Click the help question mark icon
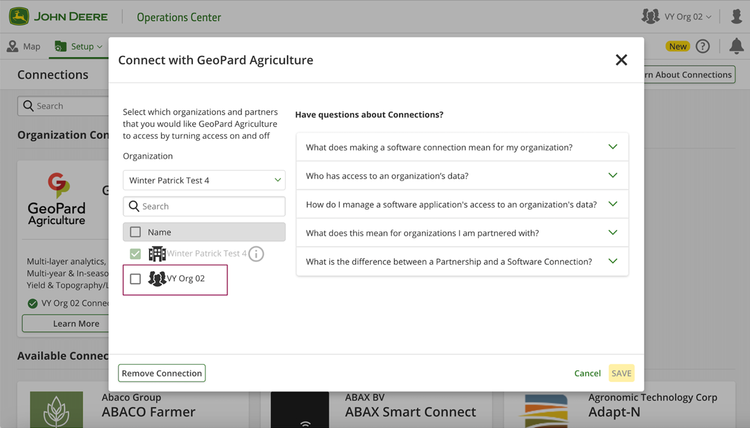Image resolution: width=750 pixels, height=428 pixels. click(702, 47)
